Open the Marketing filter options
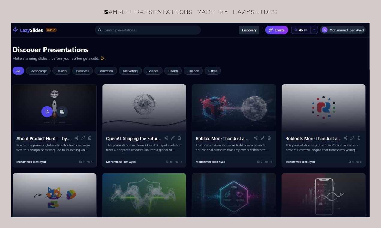 tap(130, 71)
